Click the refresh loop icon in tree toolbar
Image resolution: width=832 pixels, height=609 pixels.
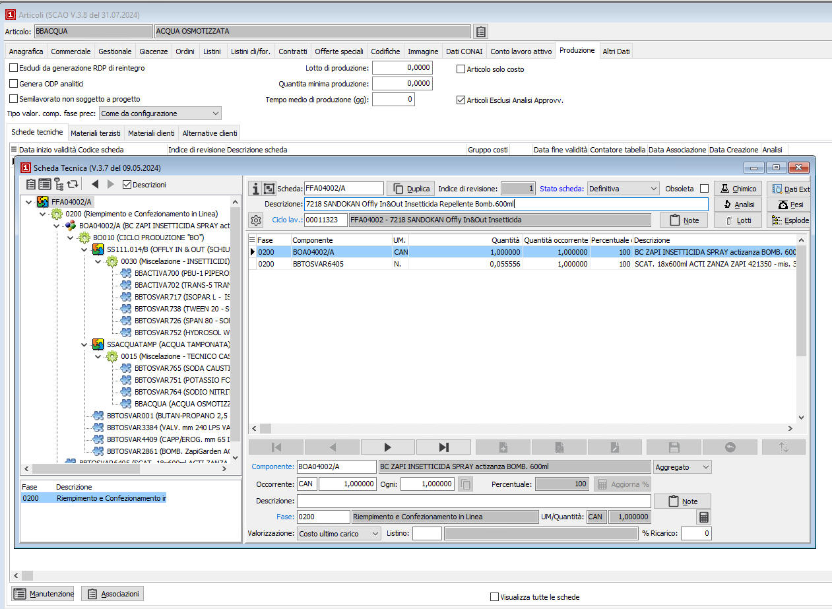(x=73, y=185)
